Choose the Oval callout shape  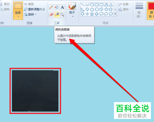pyautogui.click(x=106, y=14)
